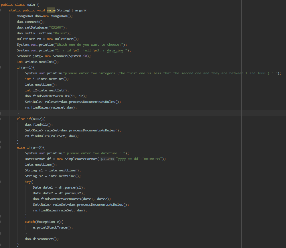The image size is (286, 248).
Task: Click the "catch(Exception e){" line
Action: pyautogui.click(x=44, y=222)
